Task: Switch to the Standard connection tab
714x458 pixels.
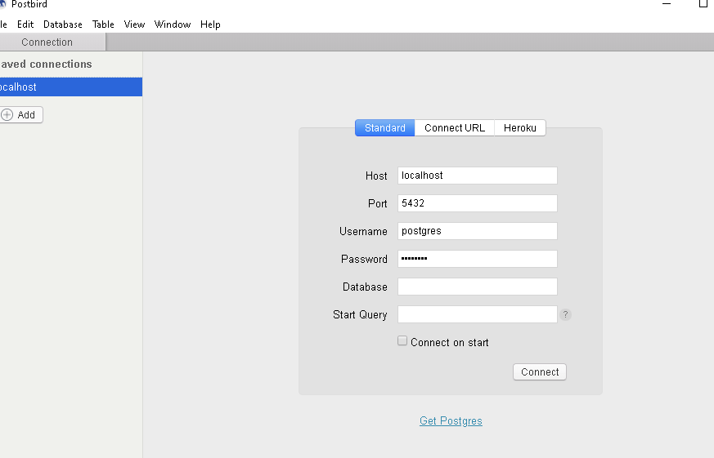Action: pos(384,128)
